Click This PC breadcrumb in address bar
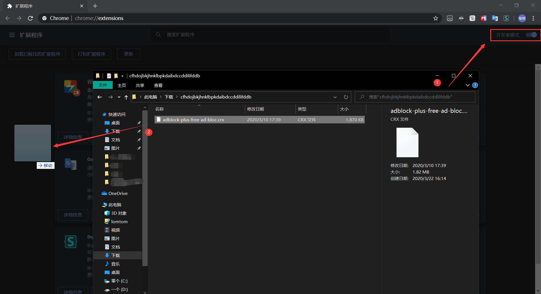This screenshot has height=294, width=541. 150,97
